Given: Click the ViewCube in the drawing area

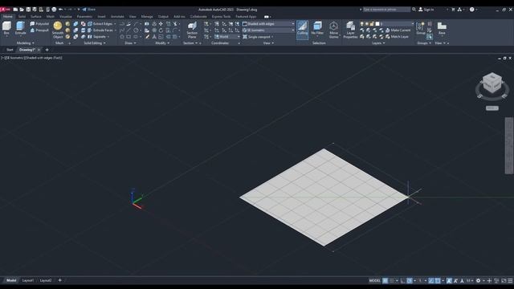Looking at the screenshot, I should pyautogui.click(x=492, y=83).
